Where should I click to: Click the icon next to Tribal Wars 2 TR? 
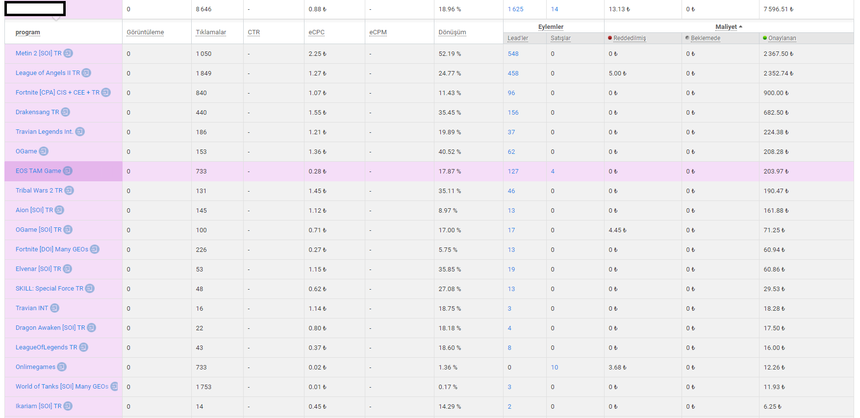[x=69, y=191]
